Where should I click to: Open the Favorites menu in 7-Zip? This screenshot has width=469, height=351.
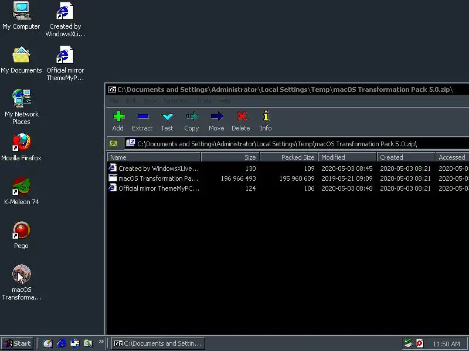pos(175,101)
